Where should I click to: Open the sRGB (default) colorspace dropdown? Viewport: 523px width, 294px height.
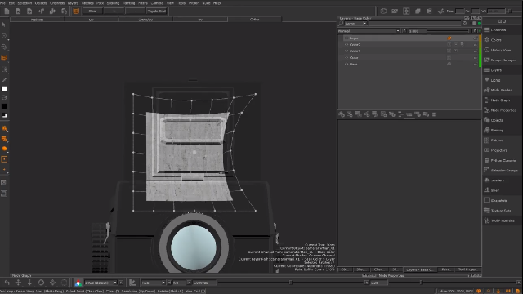tap(101, 283)
